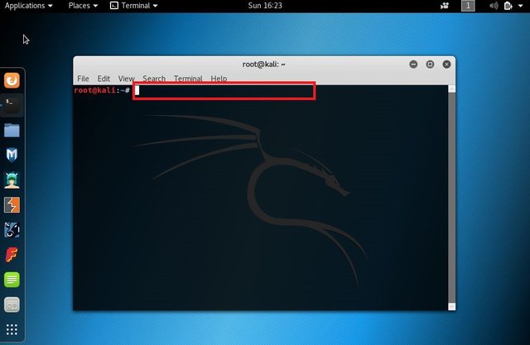Click the volume speaker icon
The image size is (530, 345).
coord(494,6)
